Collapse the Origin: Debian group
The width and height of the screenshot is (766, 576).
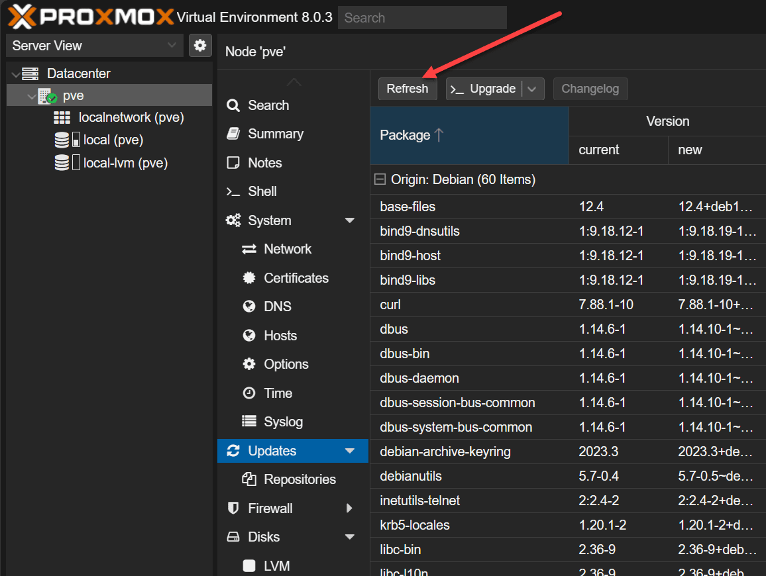point(380,179)
